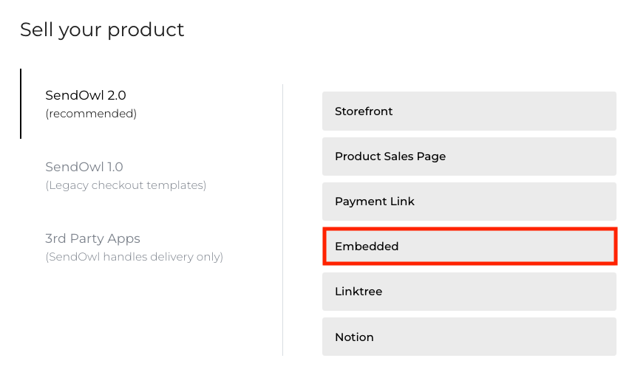The image size is (632, 375).
Task: Pick the highlighted Embedded option
Action: (367, 247)
